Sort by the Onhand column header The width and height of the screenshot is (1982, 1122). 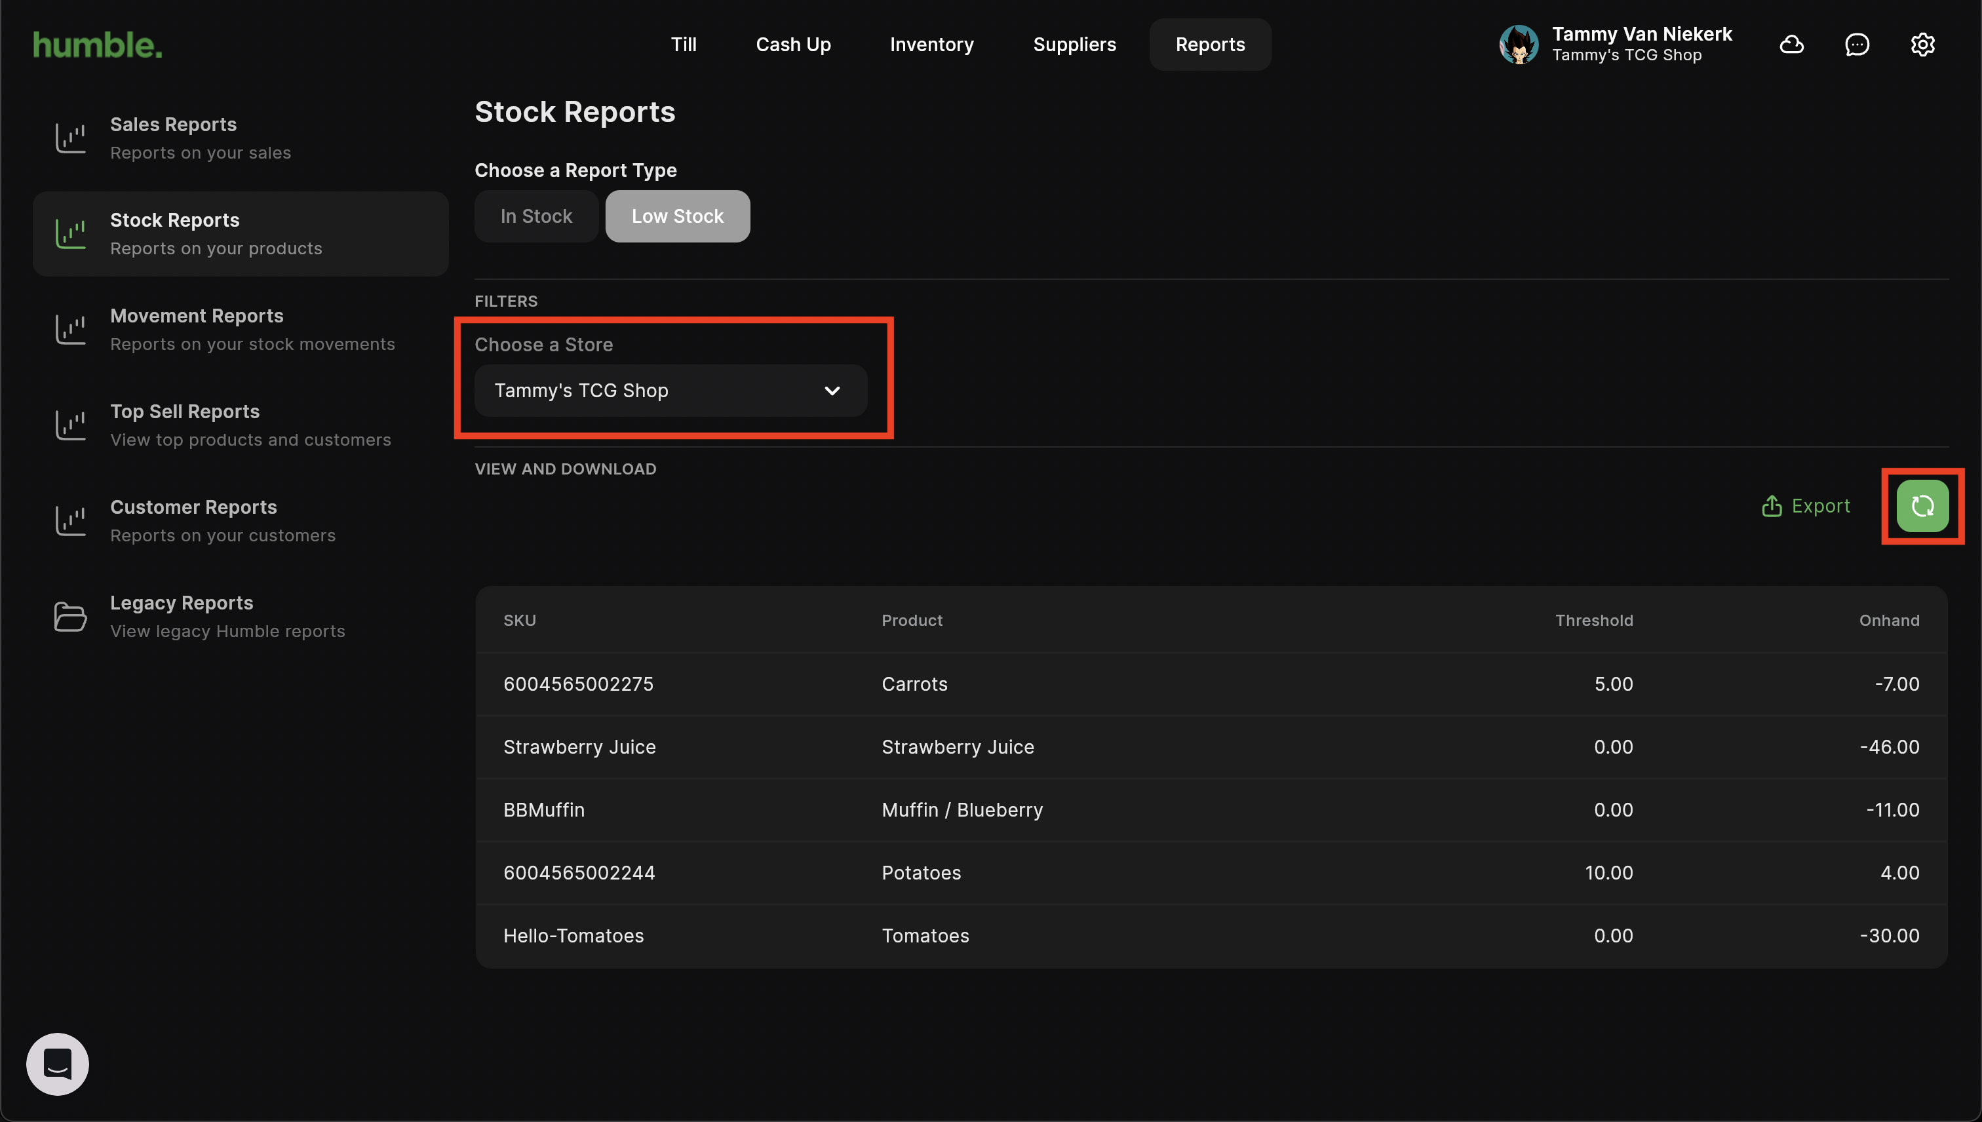[1889, 621]
